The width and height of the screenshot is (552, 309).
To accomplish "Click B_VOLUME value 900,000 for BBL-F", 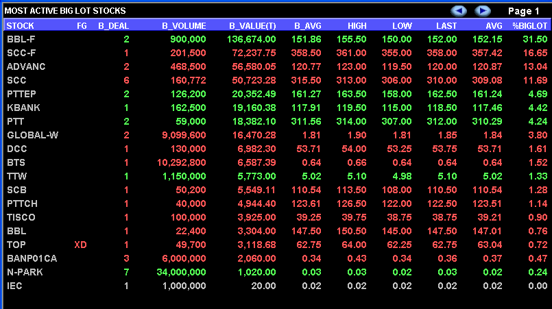I will 188,39.
